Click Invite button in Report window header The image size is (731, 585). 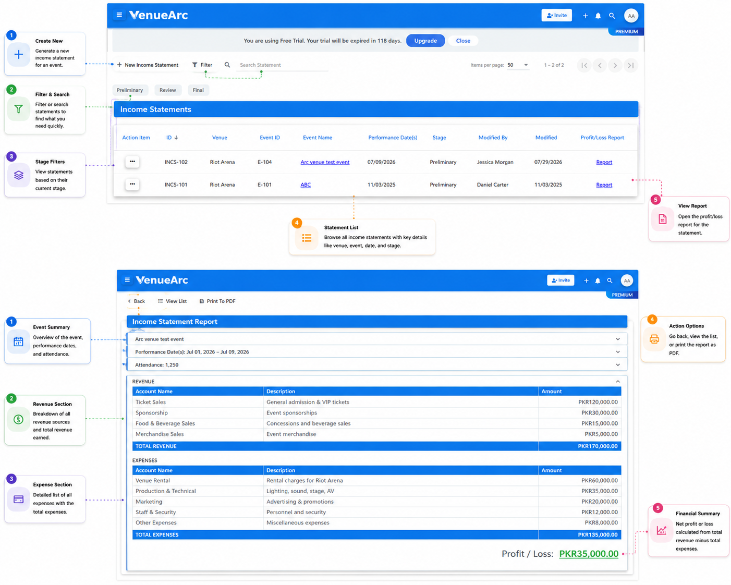tap(561, 281)
